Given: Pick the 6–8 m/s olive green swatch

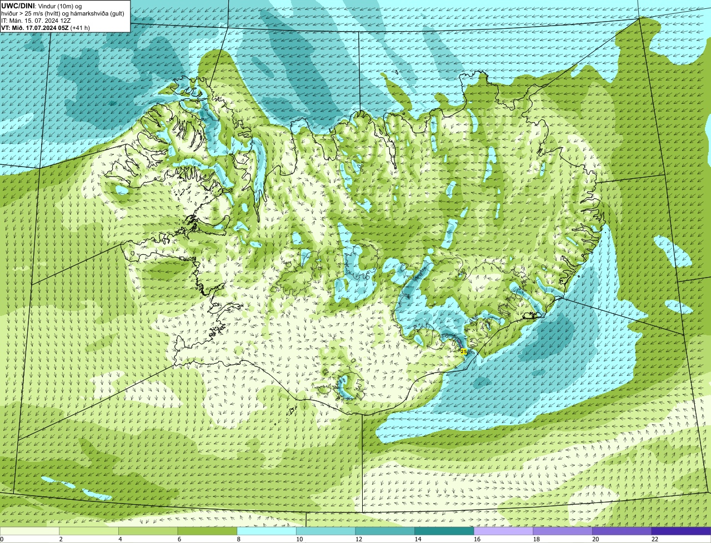Looking at the screenshot, I should coord(207,531).
